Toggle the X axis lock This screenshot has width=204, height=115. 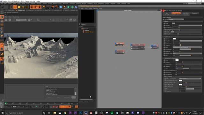click(x=32, y=7)
